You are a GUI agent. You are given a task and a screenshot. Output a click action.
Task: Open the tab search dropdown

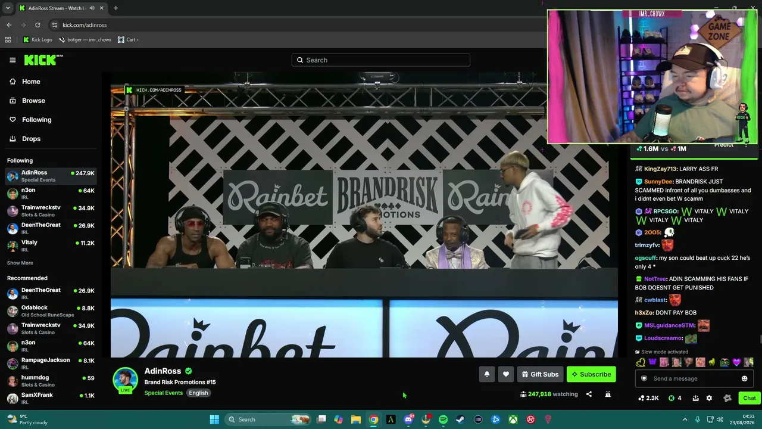(8, 8)
